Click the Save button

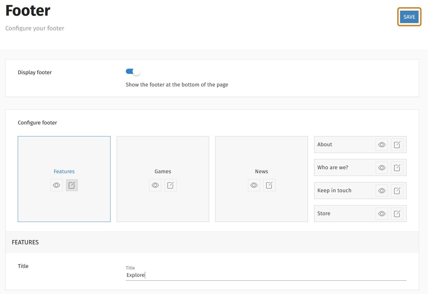point(409,17)
